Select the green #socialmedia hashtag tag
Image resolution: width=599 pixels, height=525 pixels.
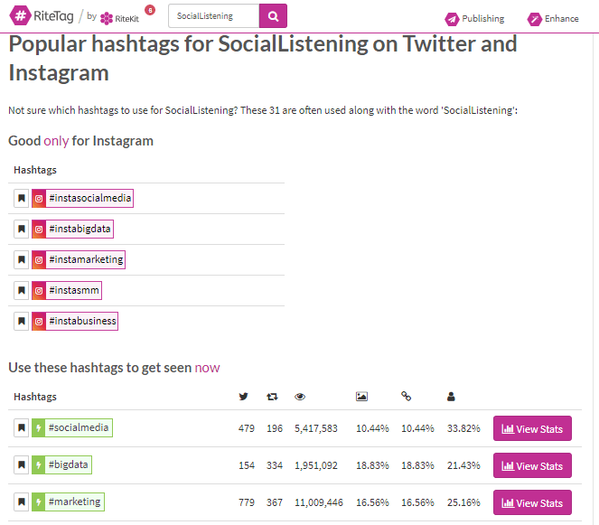coord(79,428)
